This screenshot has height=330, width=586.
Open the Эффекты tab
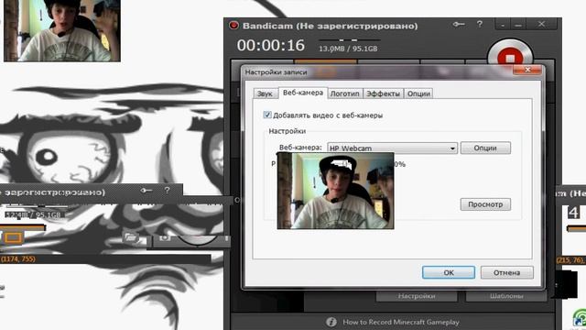[383, 93]
